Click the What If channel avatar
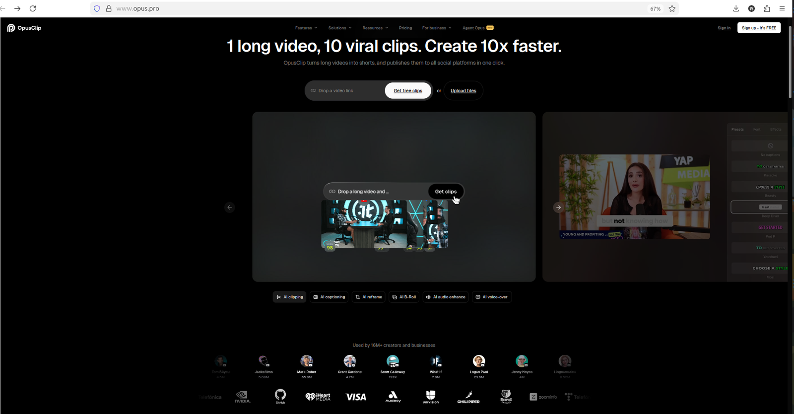 [436, 361]
